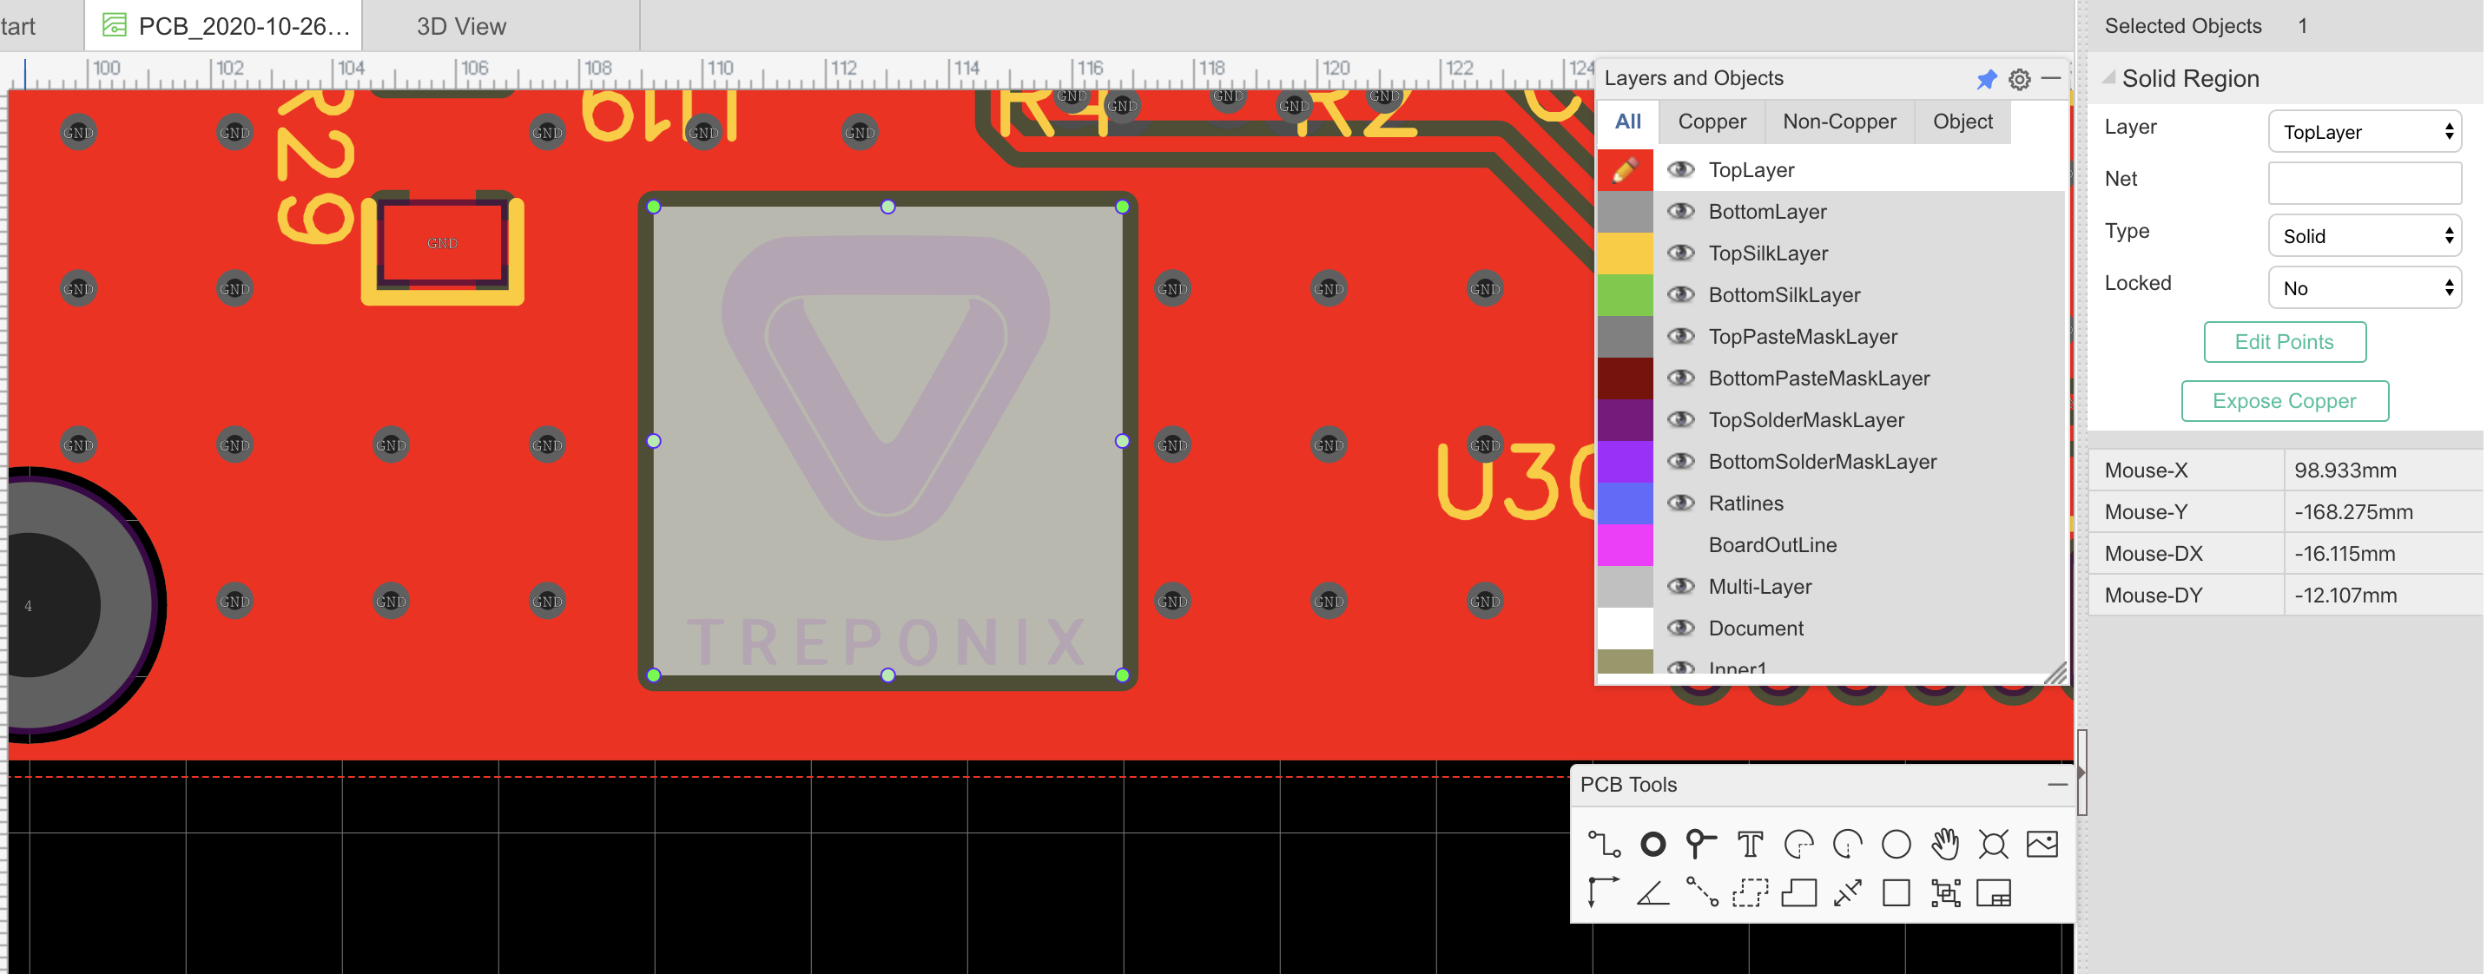2487x974 pixels.
Task: Toggle Document layer visibility eye
Action: click(x=1681, y=628)
